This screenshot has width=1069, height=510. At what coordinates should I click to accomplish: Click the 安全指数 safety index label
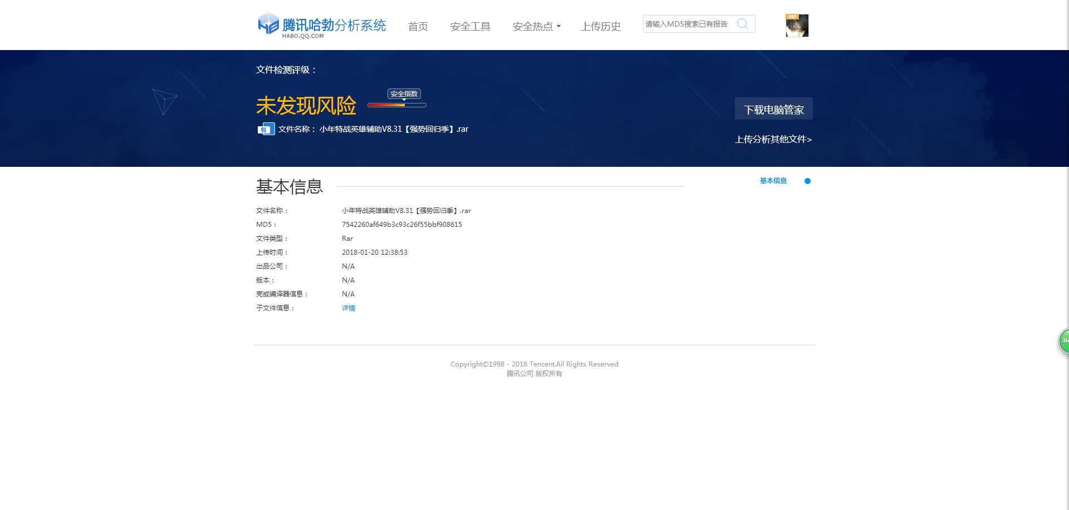pyautogui.click(x=404, y=94)
